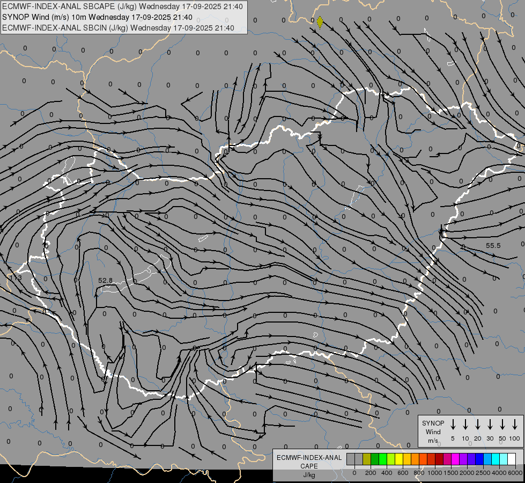Click the 52.8 value label on map
Viewport: 525px width, 483px height.
pos(106,280)
